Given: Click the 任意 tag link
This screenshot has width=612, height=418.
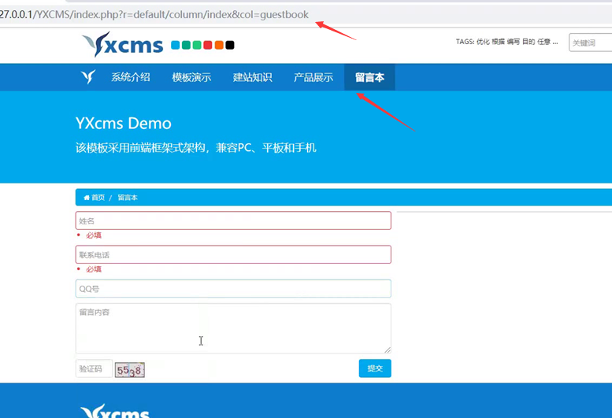Looking at the screenshot, I should (543, 42).
